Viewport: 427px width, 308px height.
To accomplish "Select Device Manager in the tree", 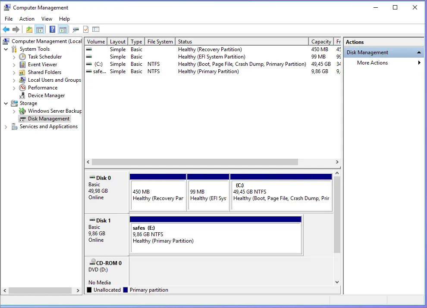I will pyautogui.click(x=46, y=95).
